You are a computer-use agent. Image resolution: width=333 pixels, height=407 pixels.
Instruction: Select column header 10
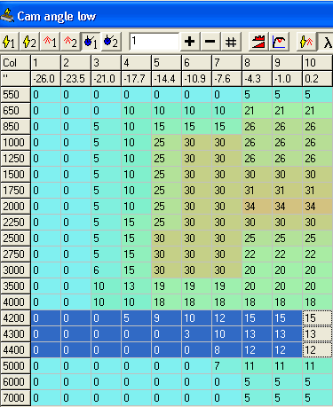pos(318,63)
